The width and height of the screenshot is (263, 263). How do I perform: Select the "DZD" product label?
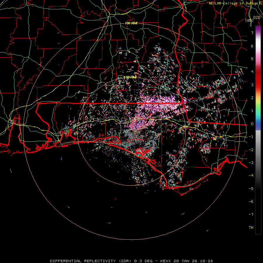pyautogui.click(x=257, y=18)
